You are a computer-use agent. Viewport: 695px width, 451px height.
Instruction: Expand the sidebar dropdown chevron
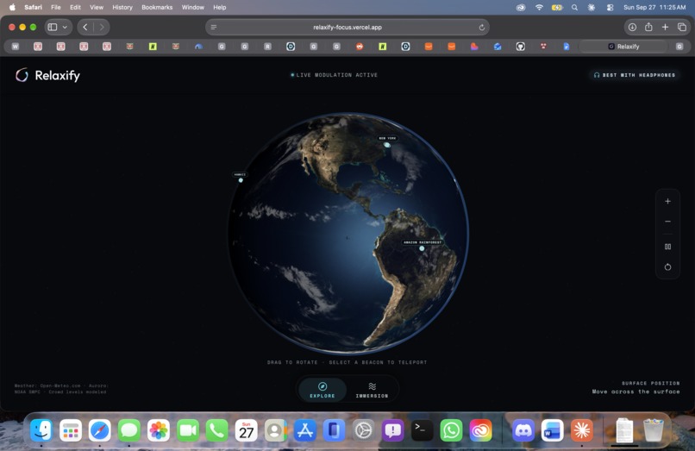pos(65,27)
